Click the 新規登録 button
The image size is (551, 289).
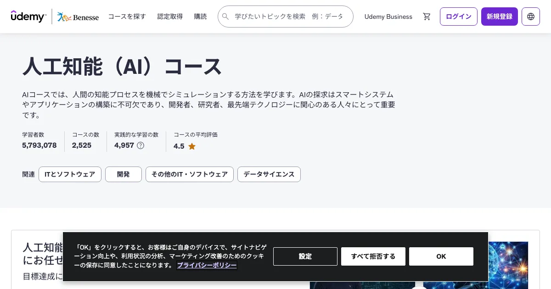(500, 17)
